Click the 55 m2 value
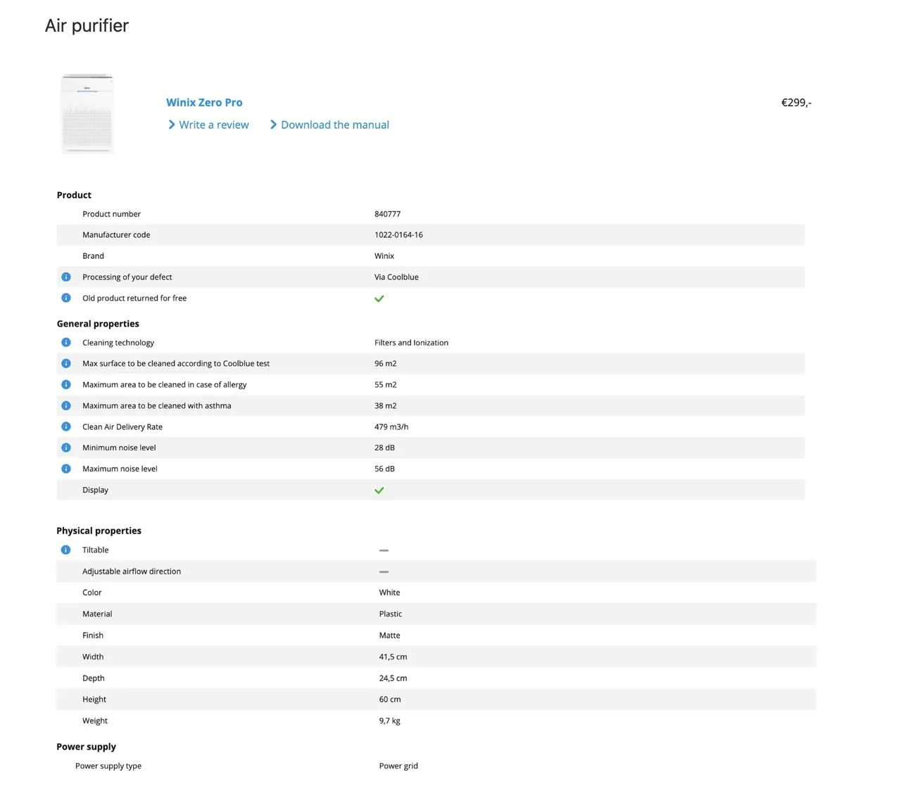Screen dimensions: 901x796 tap(386, 385)
